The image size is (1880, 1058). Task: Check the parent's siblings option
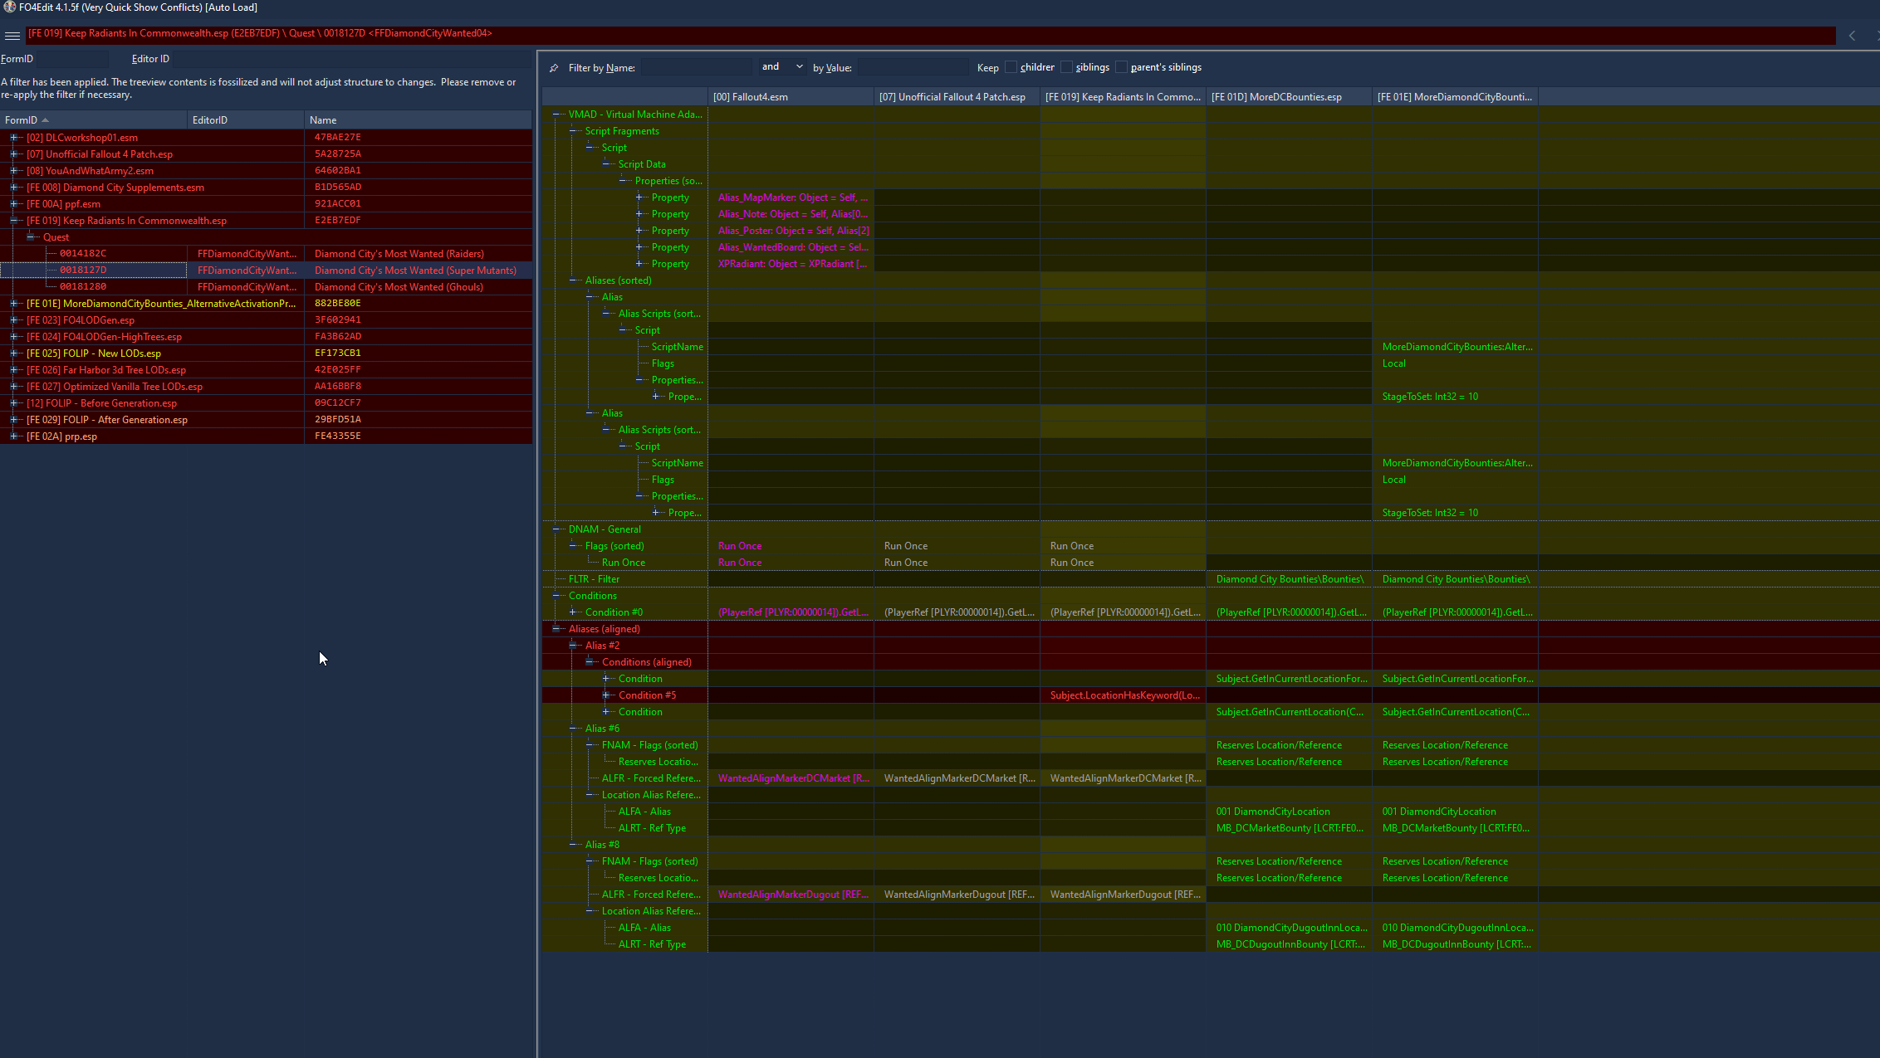coord(1121,67)
